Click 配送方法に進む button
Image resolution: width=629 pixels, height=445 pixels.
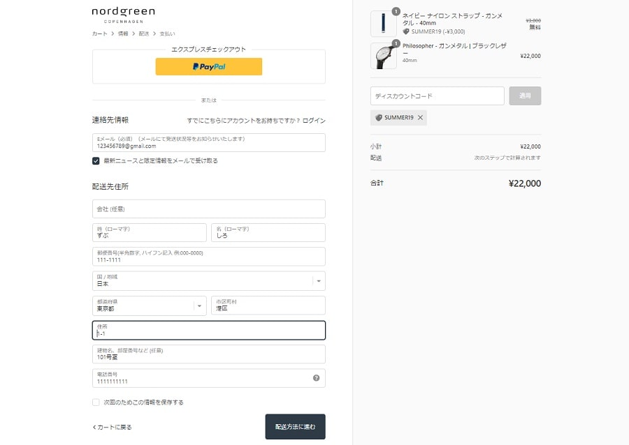click(x=295, y=427)
